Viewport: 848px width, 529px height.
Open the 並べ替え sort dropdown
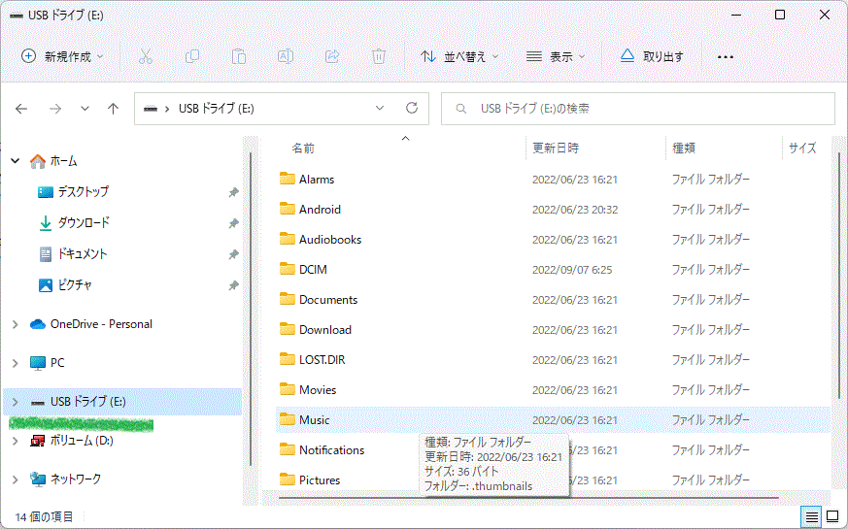coord(459,56)
